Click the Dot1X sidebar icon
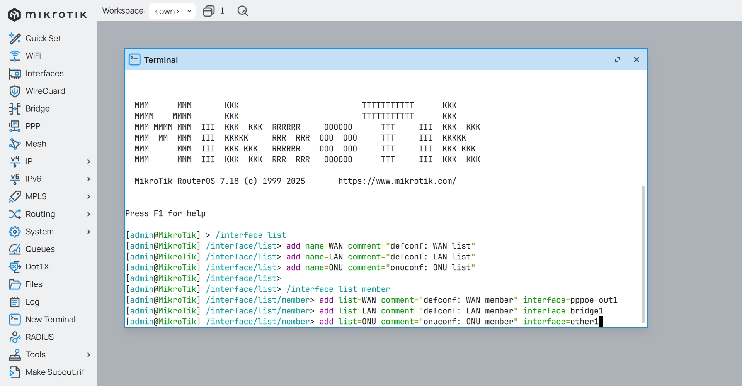 click(x=15, y=267)
